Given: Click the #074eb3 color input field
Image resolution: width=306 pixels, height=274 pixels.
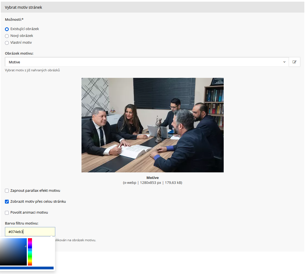Looking at the screenshot, I should (x=30, y=232).
